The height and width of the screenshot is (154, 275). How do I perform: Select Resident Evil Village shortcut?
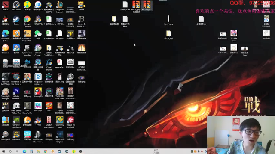[x=5, y=79]
